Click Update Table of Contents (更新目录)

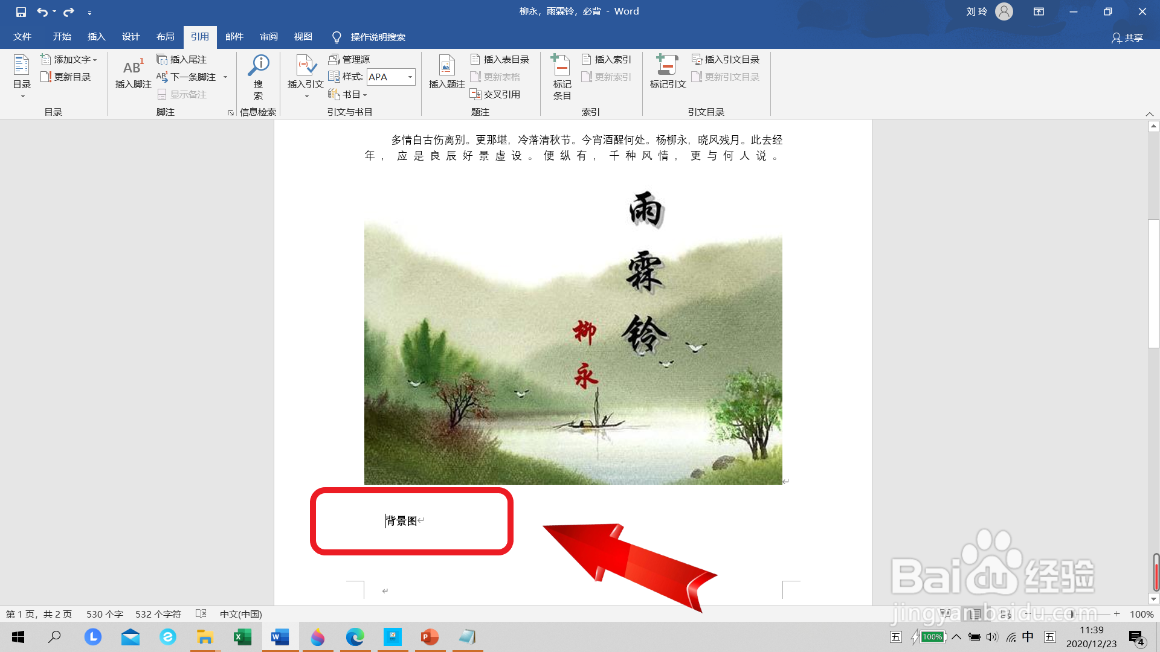(66, 77)
